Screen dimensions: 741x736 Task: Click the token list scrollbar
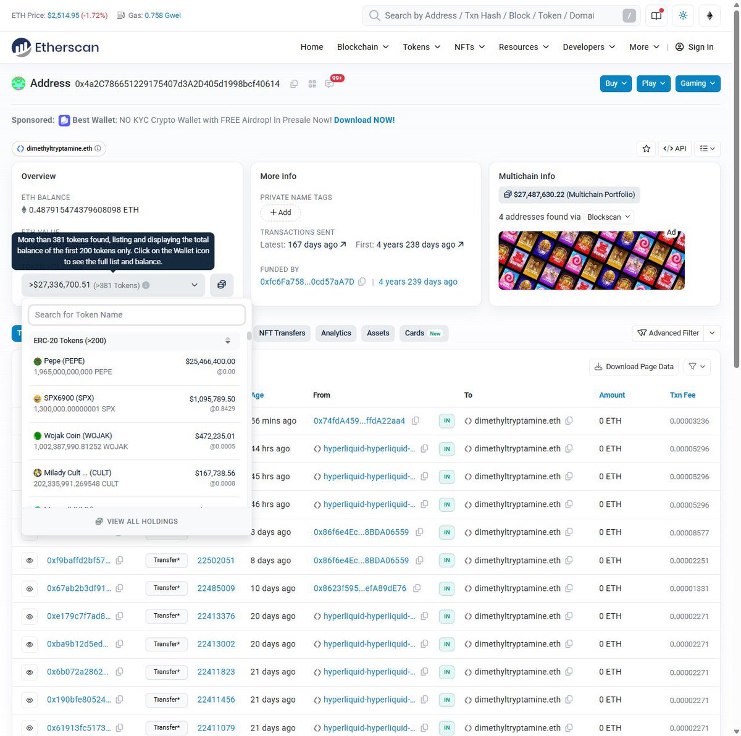(249, 337)
